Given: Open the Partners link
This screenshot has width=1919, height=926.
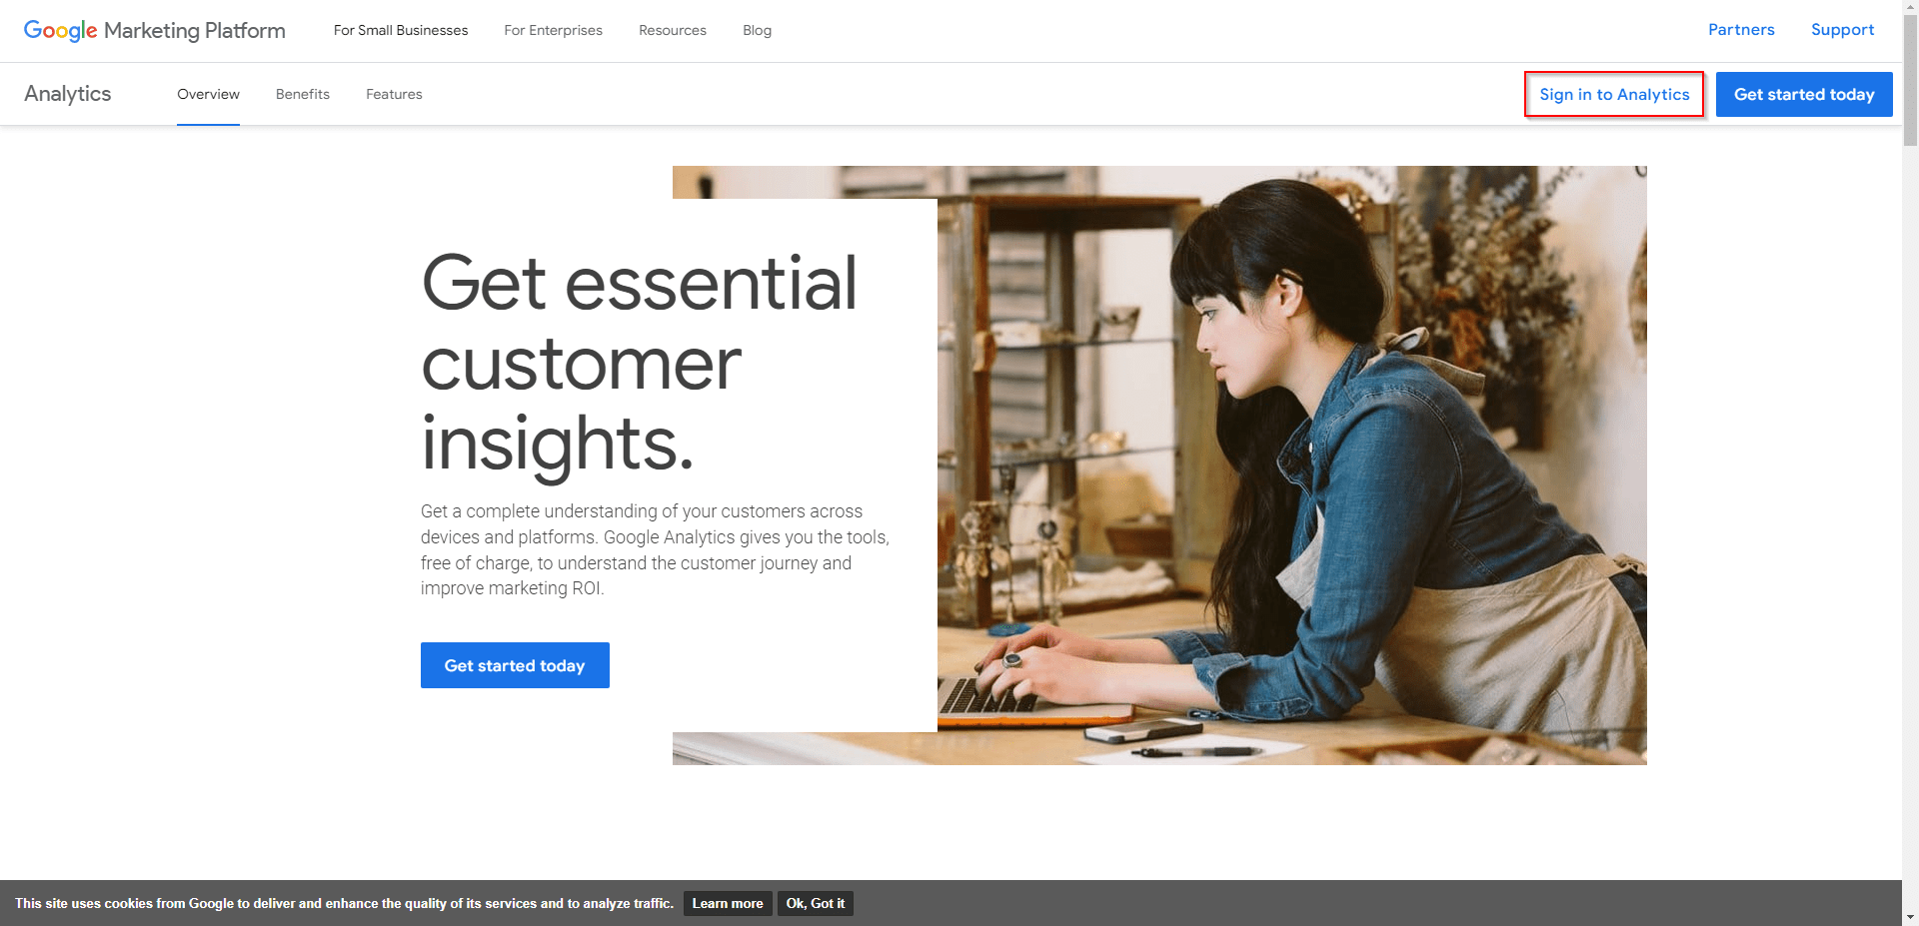Looking at the screenshot, I should 1741,30.
